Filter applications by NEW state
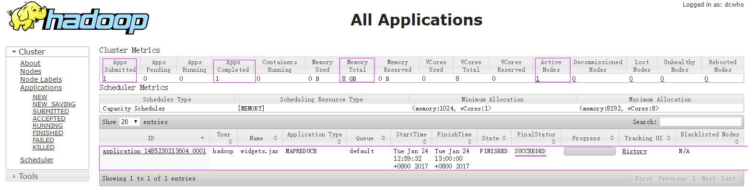748x191 pixels. click(40, 97)
